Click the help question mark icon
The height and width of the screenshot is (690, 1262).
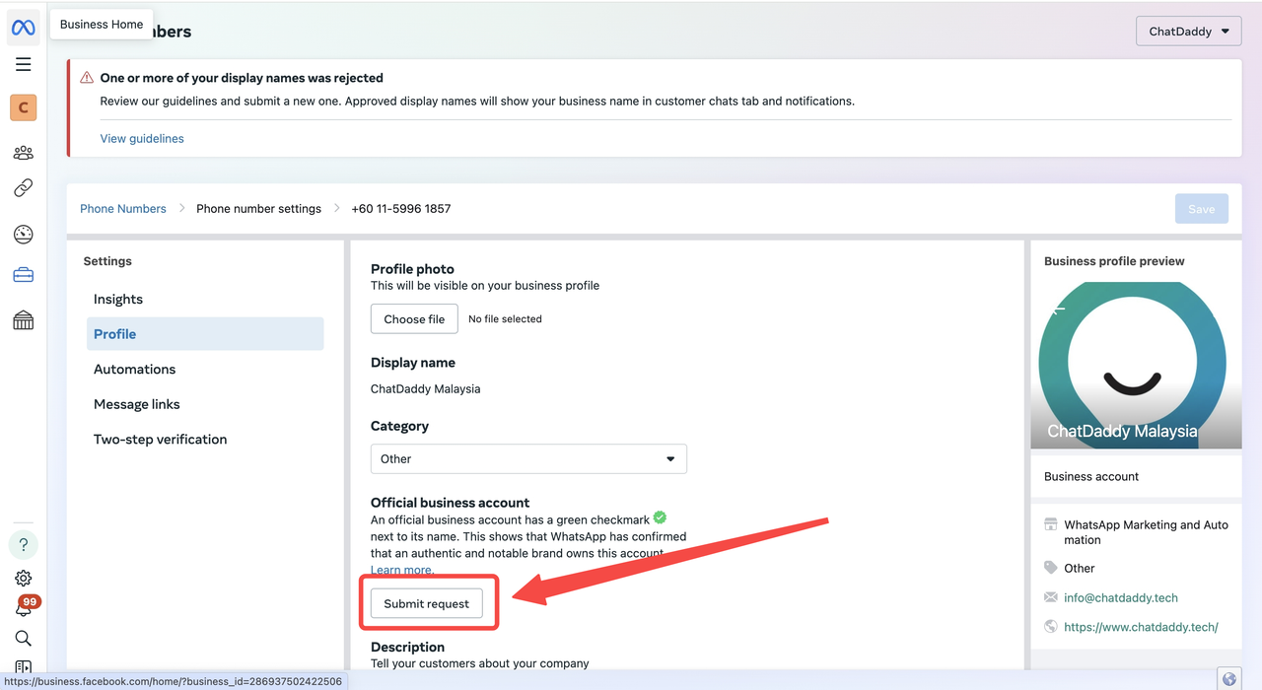coord(24,544)
